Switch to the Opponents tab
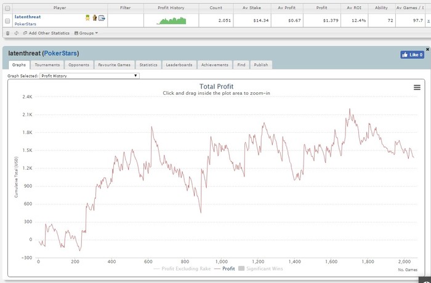 (x=79, y=65)
